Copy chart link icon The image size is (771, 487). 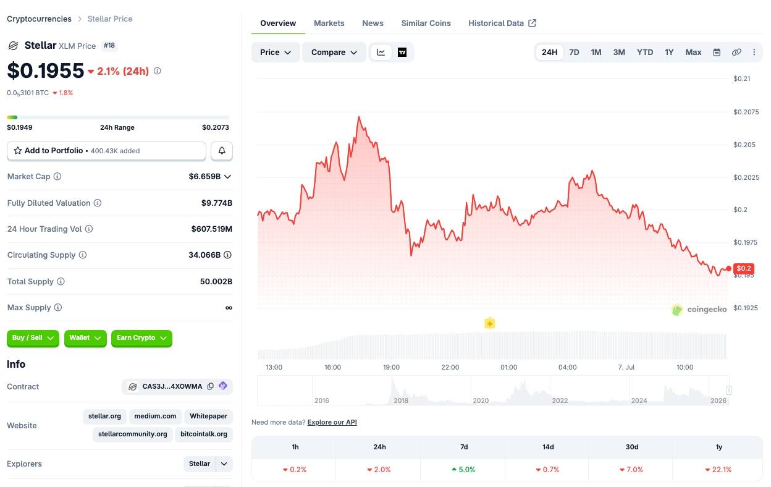pos(736,53)
